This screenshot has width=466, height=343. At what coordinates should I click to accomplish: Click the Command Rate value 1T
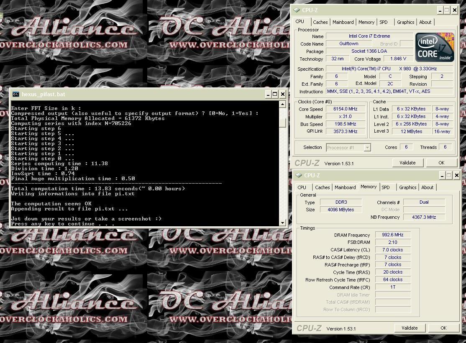pyautogui.click(x=393, y=287)
